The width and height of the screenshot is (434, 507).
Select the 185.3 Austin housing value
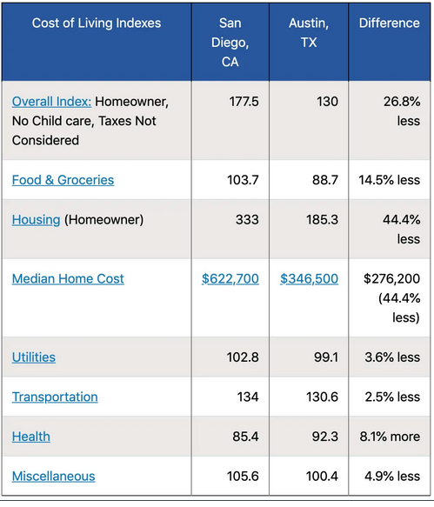[323, 220]
